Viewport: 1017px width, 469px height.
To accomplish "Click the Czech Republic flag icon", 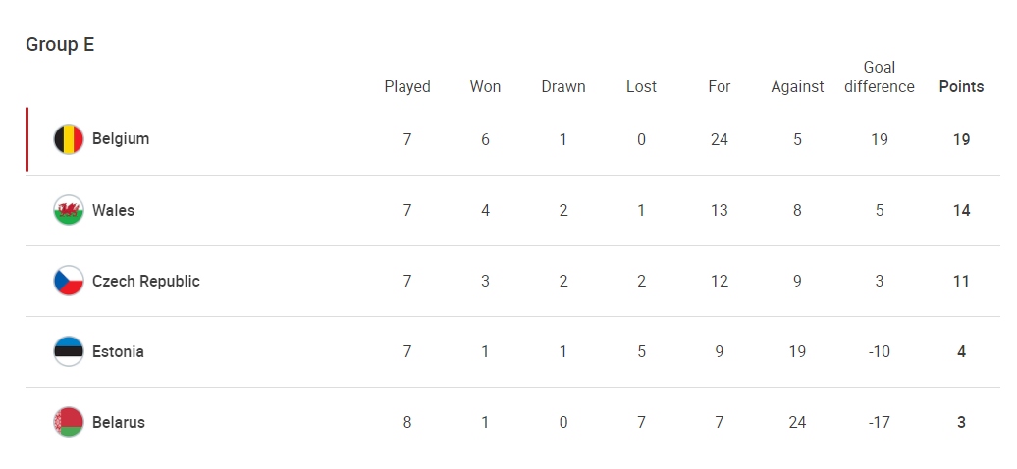I will 68,281.
